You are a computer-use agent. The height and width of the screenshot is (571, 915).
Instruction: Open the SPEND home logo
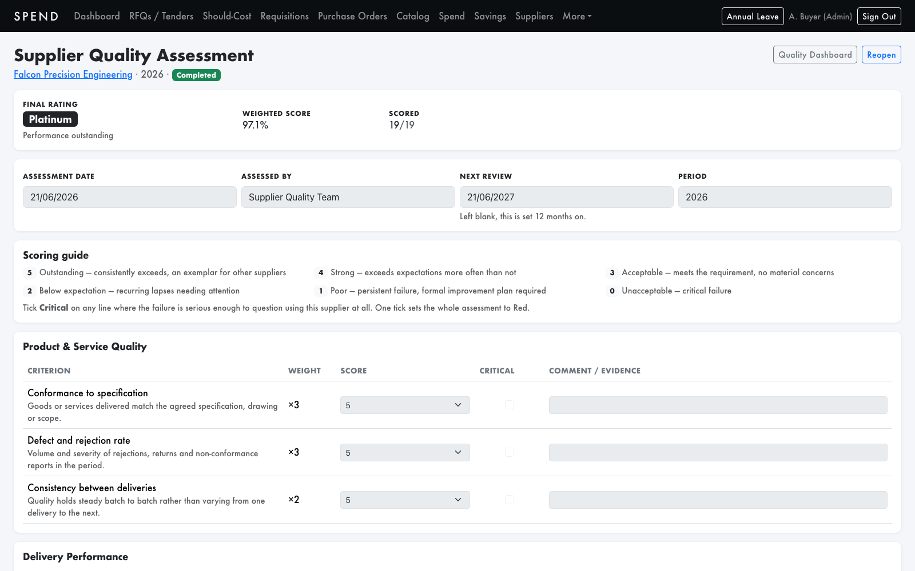coord(36,16)
